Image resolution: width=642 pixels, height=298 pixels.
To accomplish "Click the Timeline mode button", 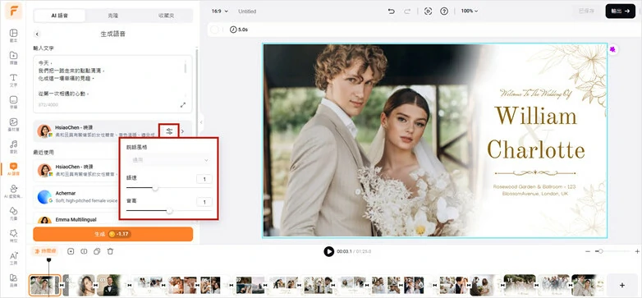I will [45, 251].
